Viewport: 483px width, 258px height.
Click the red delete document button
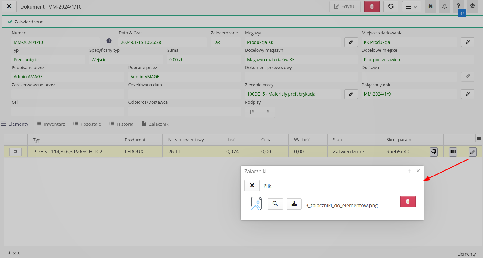coord(372,6)
